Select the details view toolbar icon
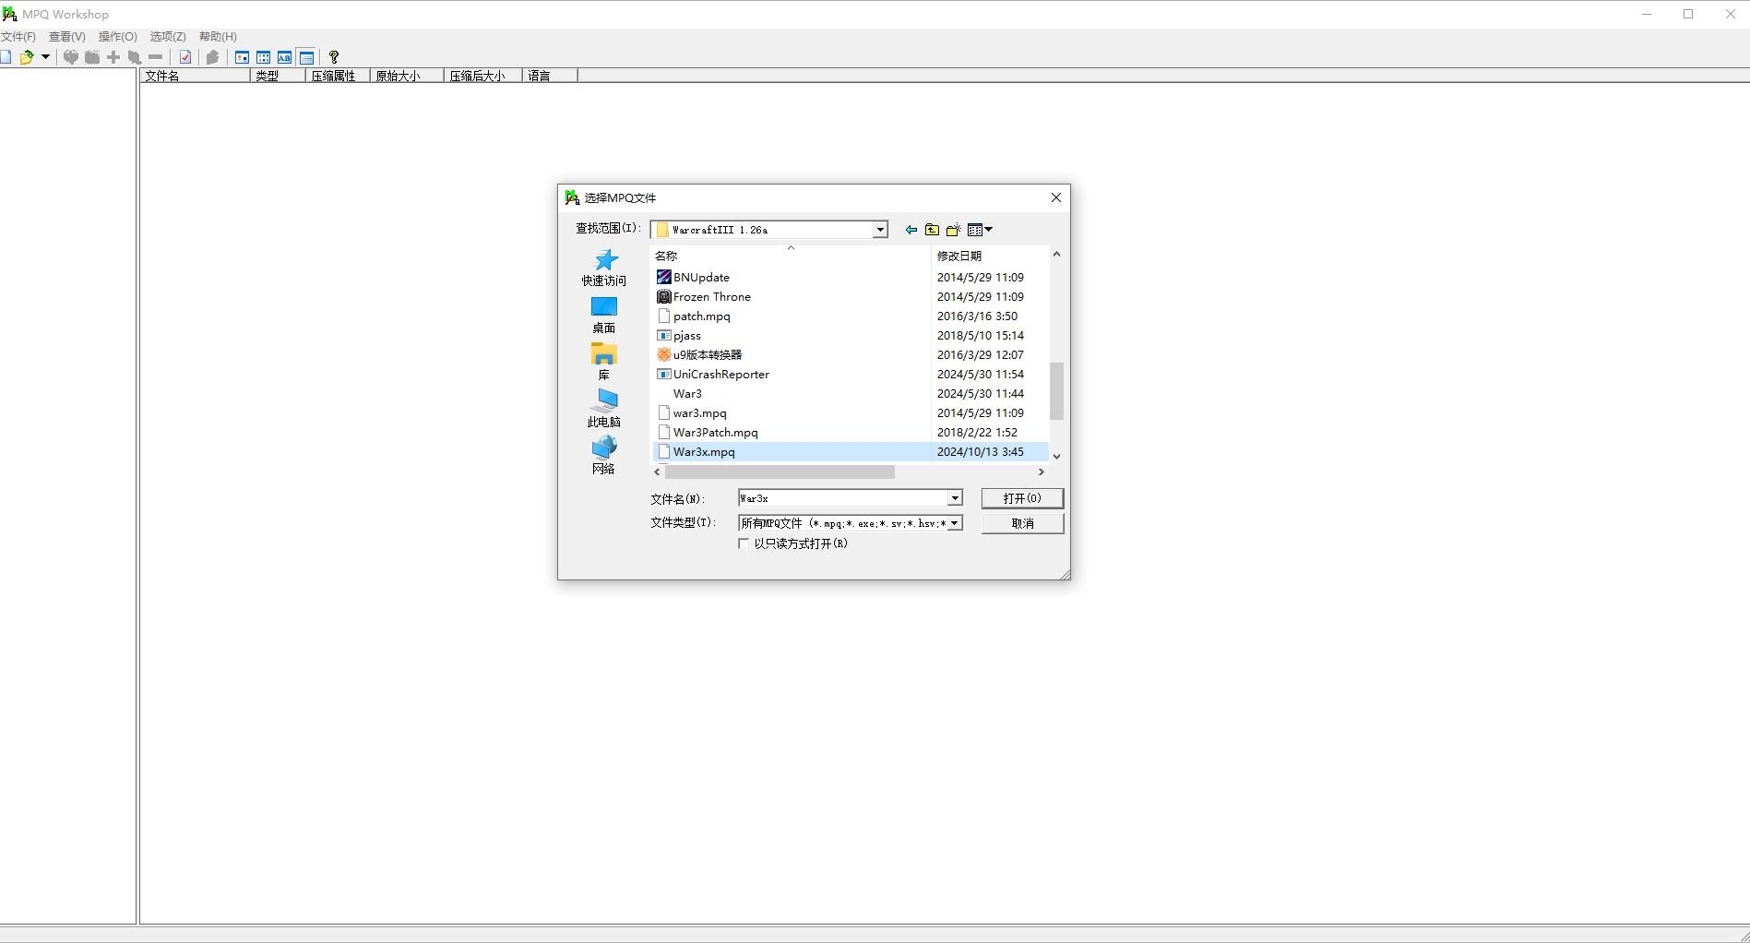 306,57
